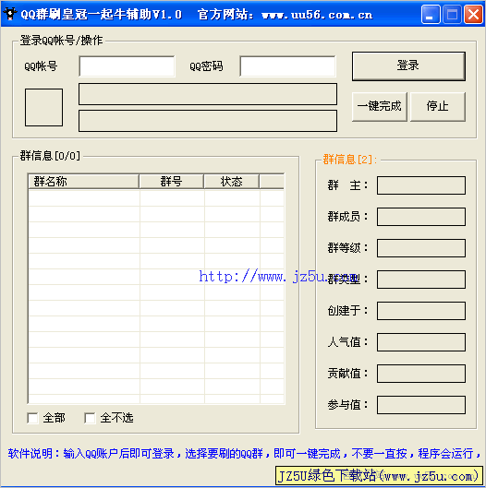Click the 群信息[0/0] group label
Image resolution: width=486 pixels, height=488 pixels.
pyautogui.click(x=50, y=156)
